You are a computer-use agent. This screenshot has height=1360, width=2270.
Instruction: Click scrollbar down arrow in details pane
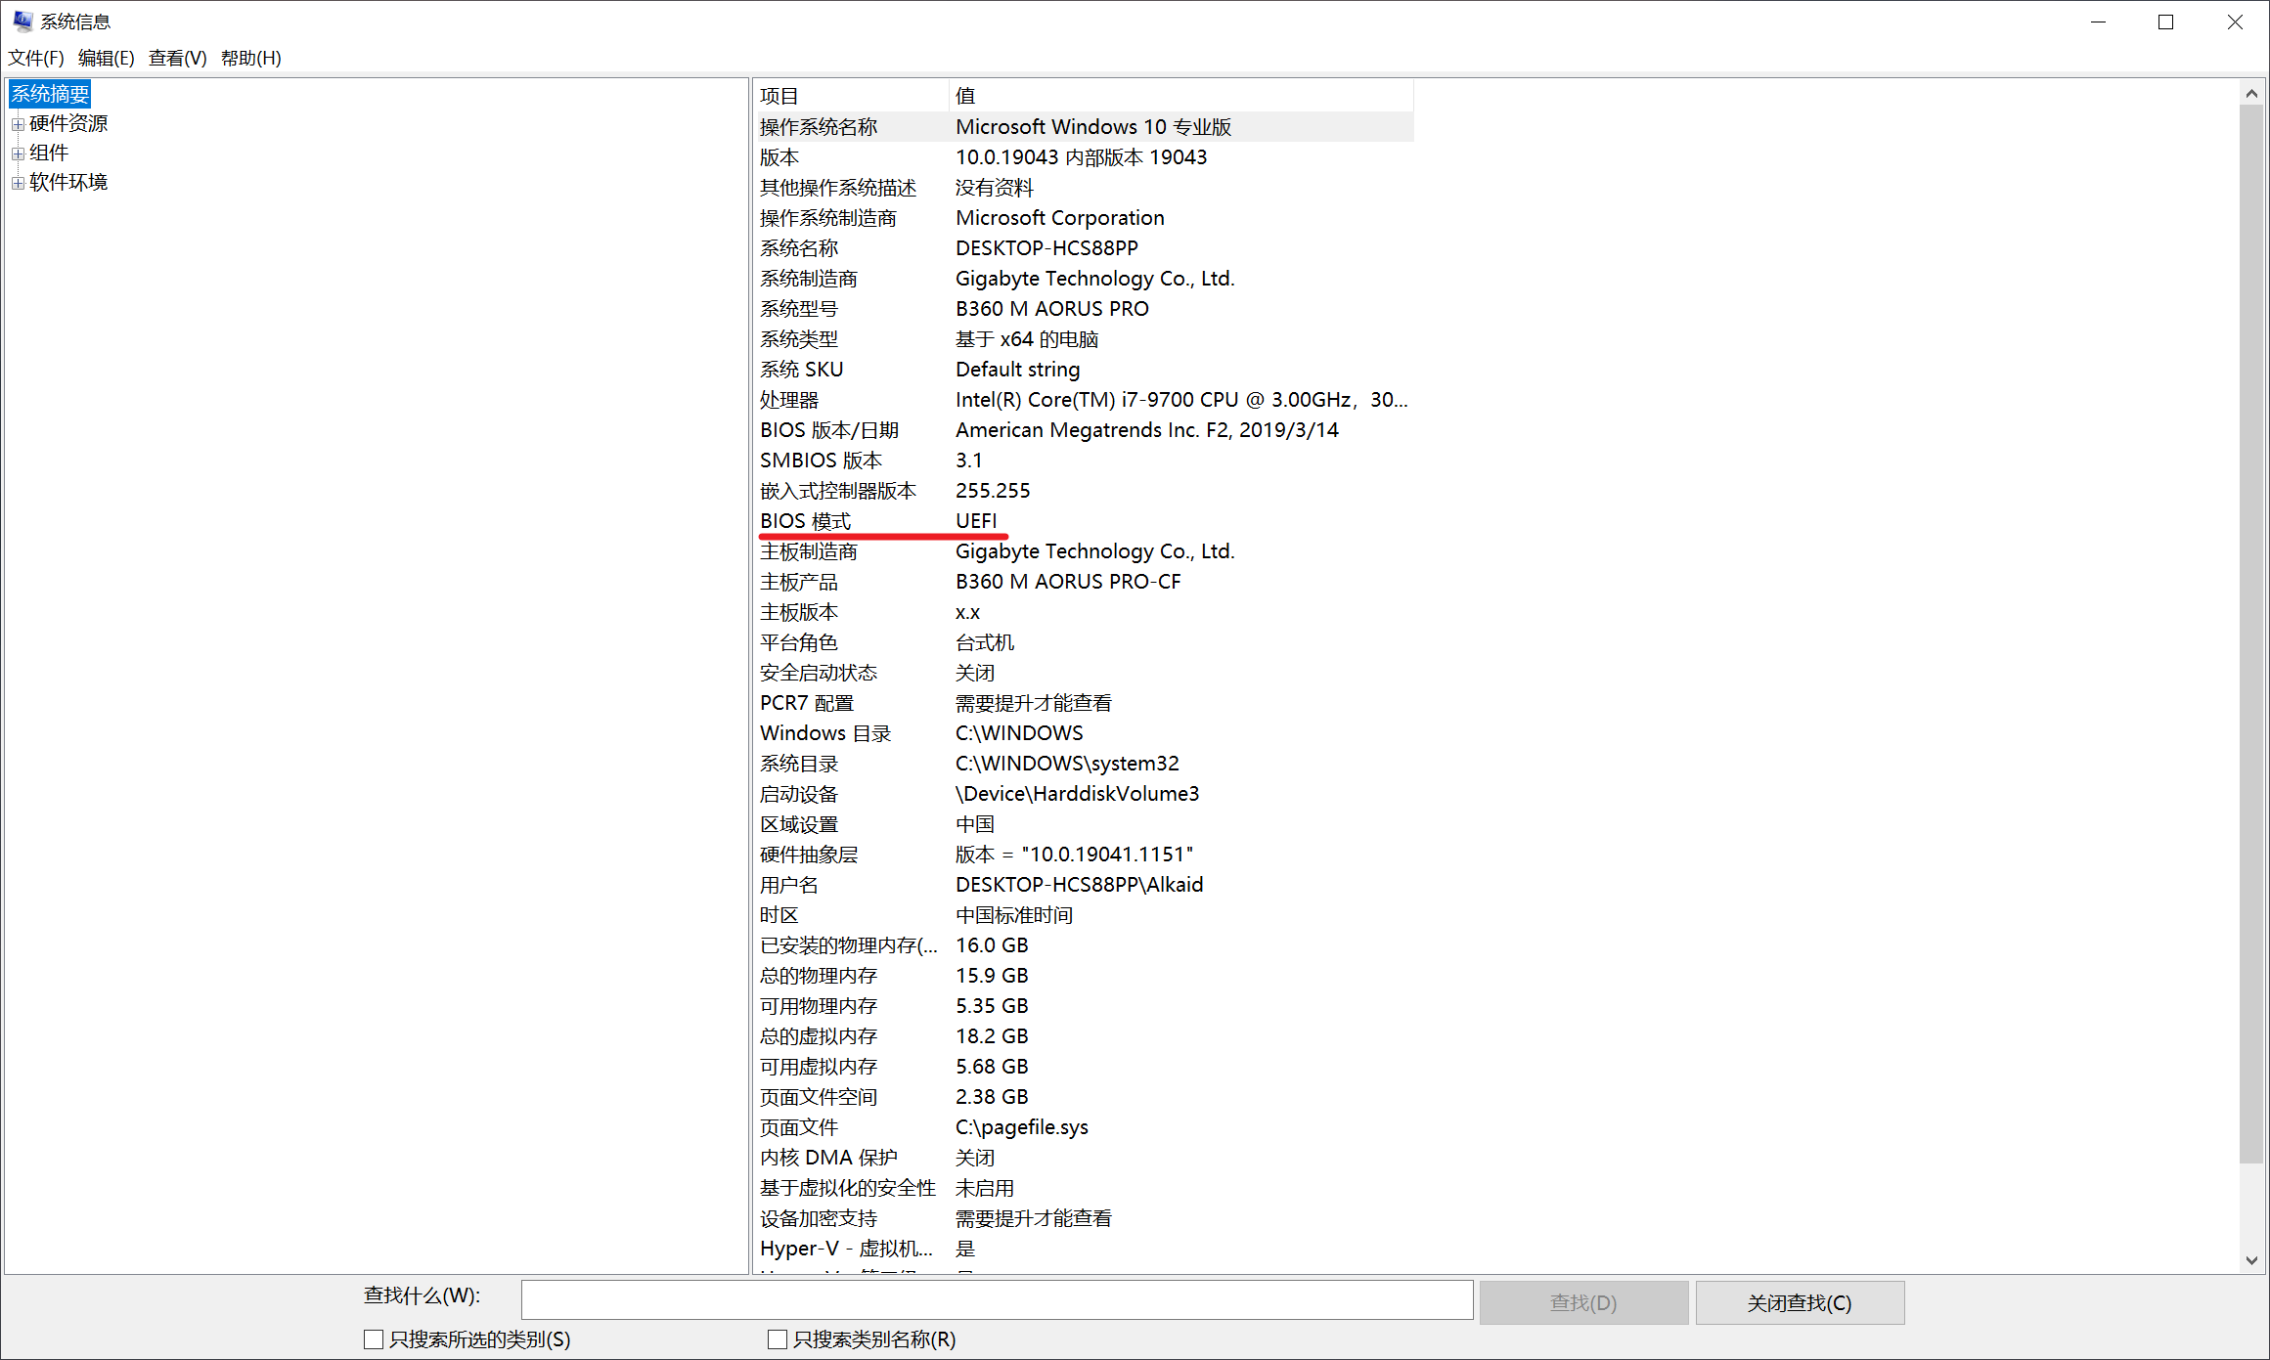click(x=2251, y=1260)
